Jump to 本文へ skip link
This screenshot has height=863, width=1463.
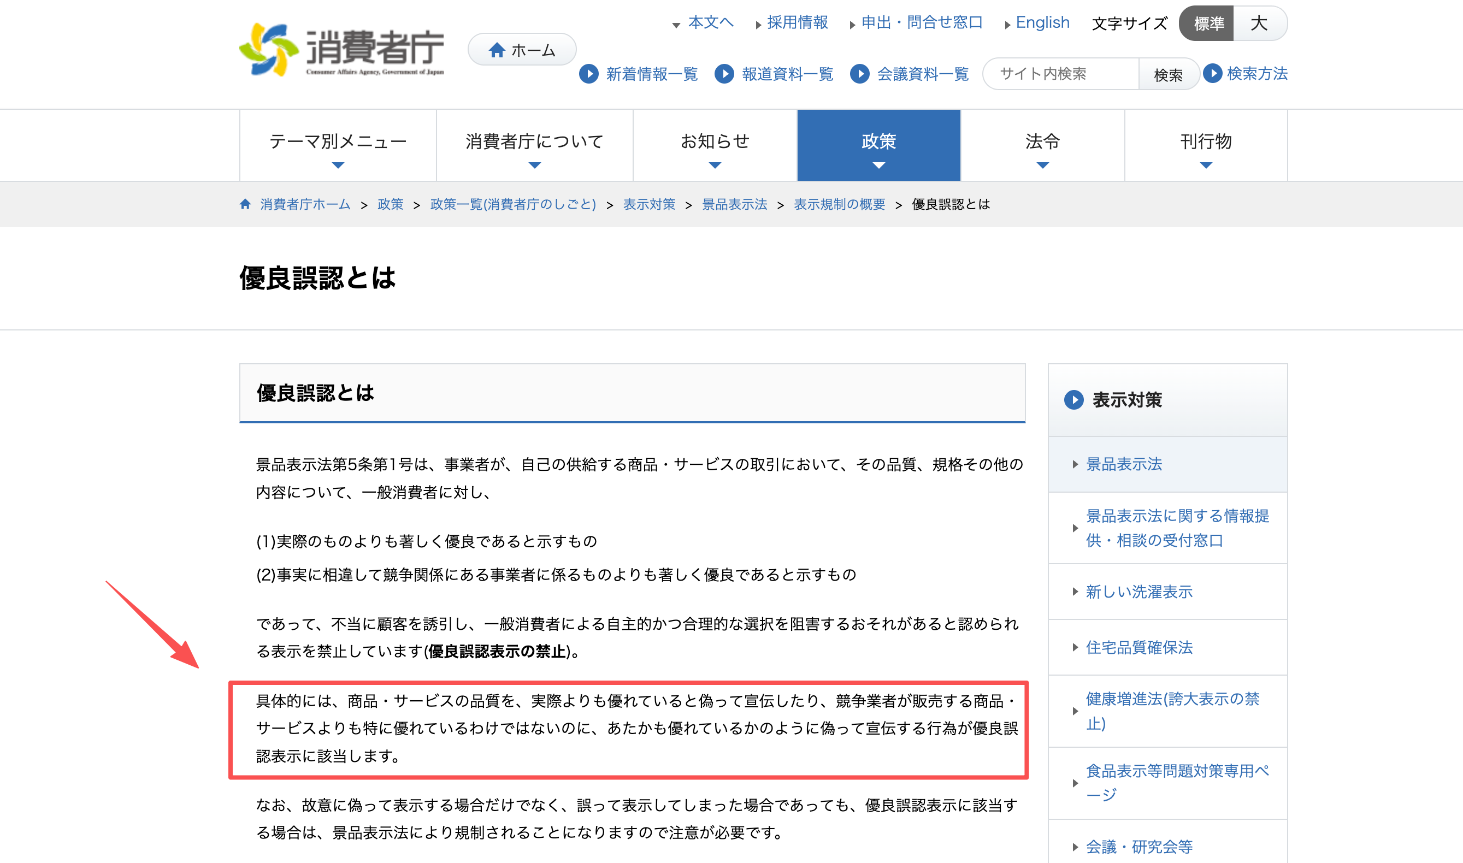click(x=711, y=23)
